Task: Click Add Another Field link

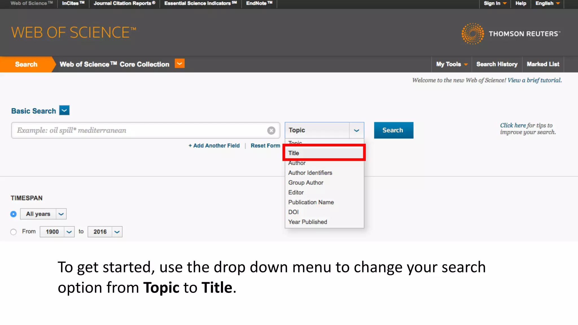Action: tap(214, 146)
